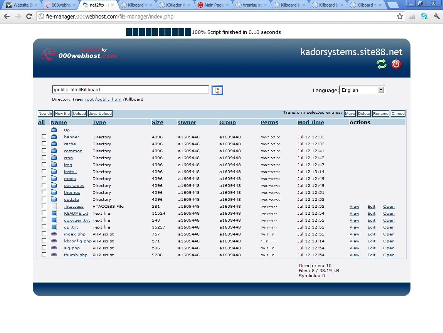Sort listing by Size column
The width and height of the screenshot is (444, 333).
157,122
